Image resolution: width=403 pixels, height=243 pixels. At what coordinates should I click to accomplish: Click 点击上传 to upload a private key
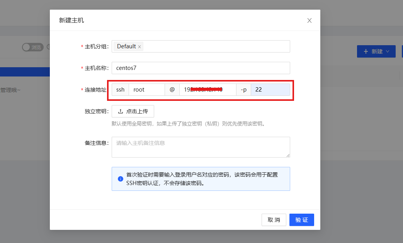[133, 111]
